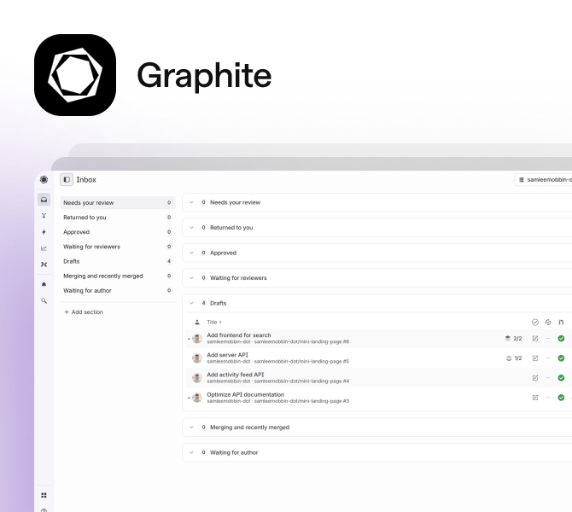
Task: Open notifications bell icon
Action: [x=44, y=284]
